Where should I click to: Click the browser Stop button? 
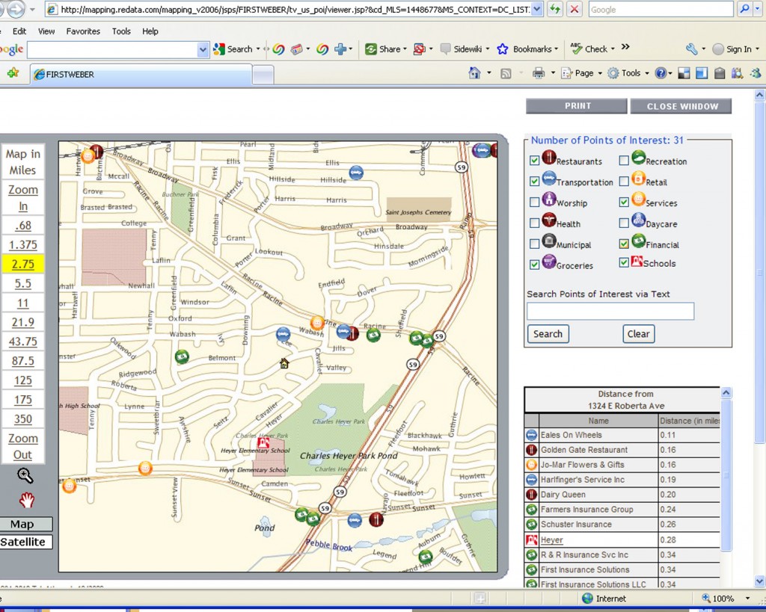574,9
